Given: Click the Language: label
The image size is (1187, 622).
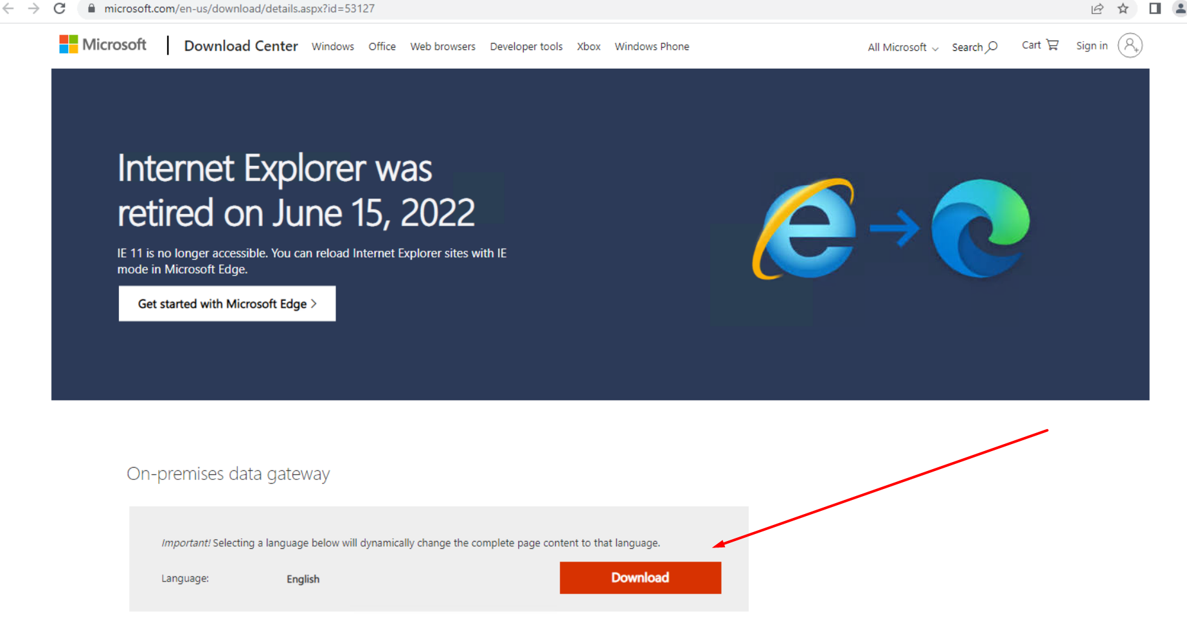Looking at the screenshot, I should (x=185, y=578).
